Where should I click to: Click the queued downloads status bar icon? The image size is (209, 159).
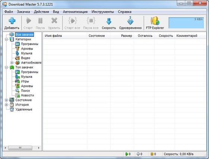click(138, 154)
